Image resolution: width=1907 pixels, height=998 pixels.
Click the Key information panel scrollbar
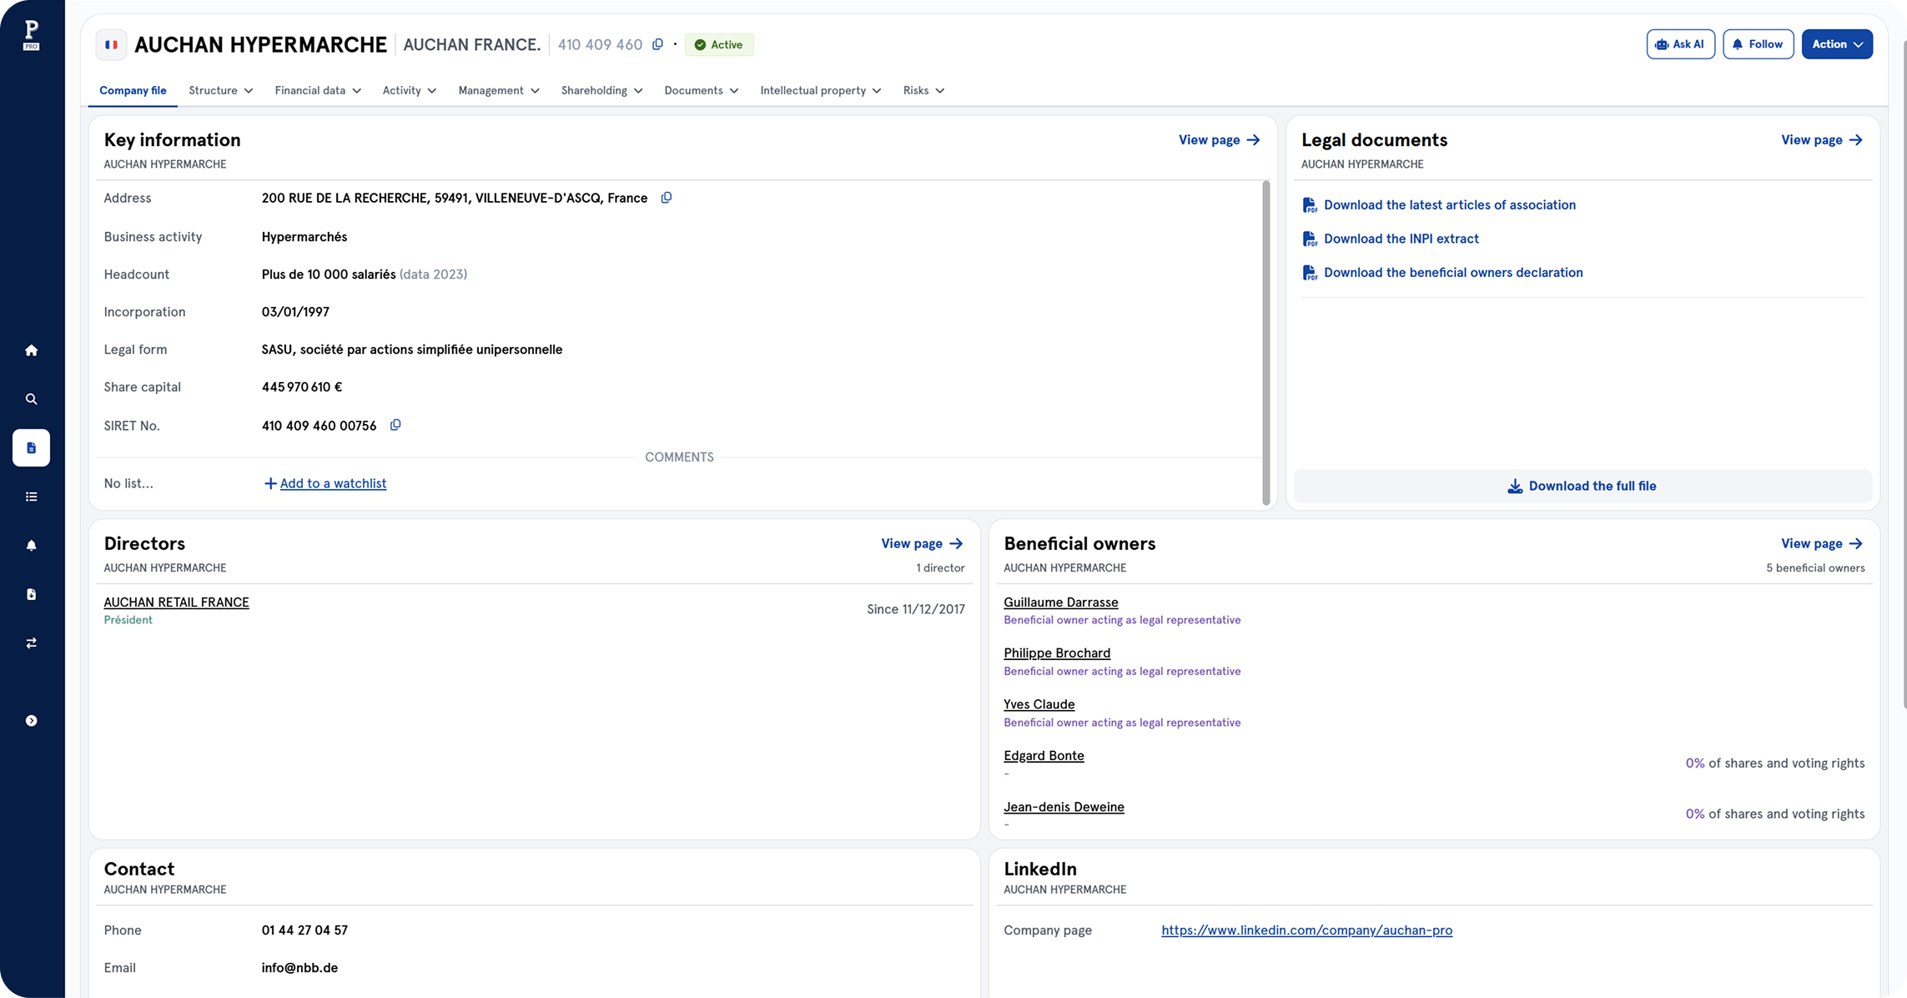point(1265,342)
